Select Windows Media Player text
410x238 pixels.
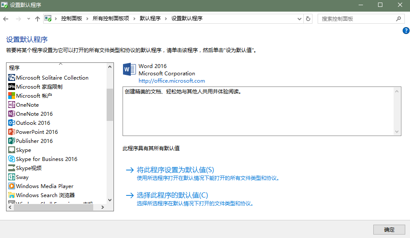click(x=45, y=186)
